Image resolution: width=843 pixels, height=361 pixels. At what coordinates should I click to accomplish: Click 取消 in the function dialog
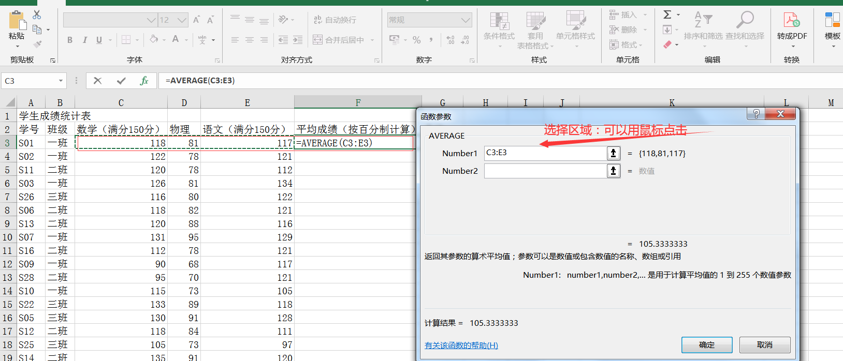pyautogui.click(x=765, y=345)
